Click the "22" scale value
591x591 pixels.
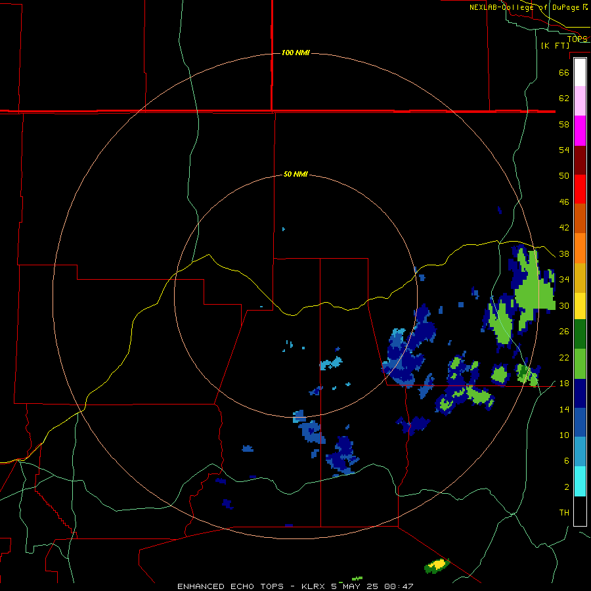coord(564,358)
